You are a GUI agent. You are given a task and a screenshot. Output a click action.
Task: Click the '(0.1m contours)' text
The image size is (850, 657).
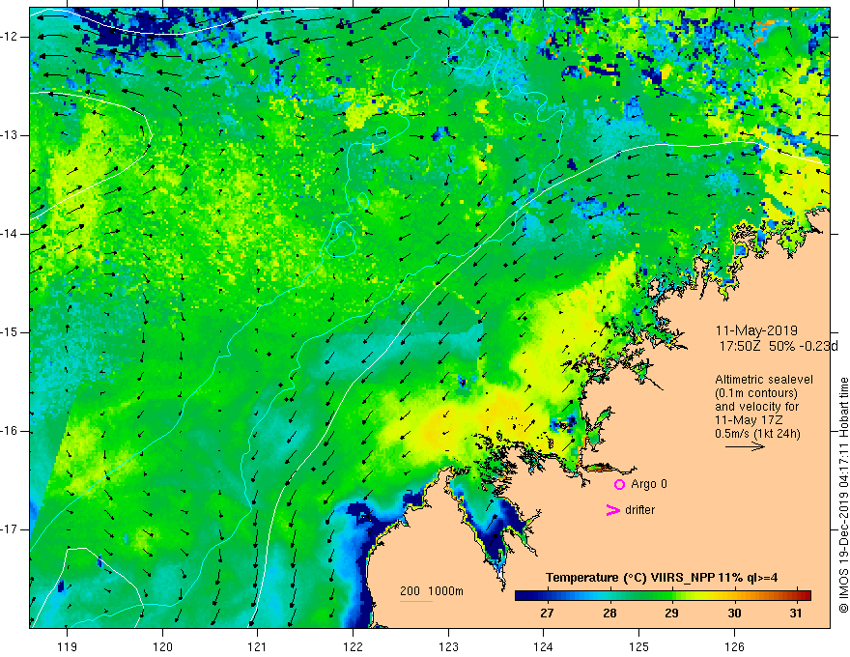point(756,393)
